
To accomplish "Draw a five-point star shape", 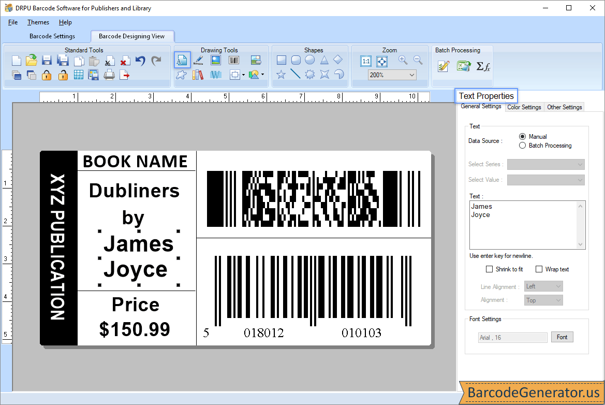I will tap(281, 74).
